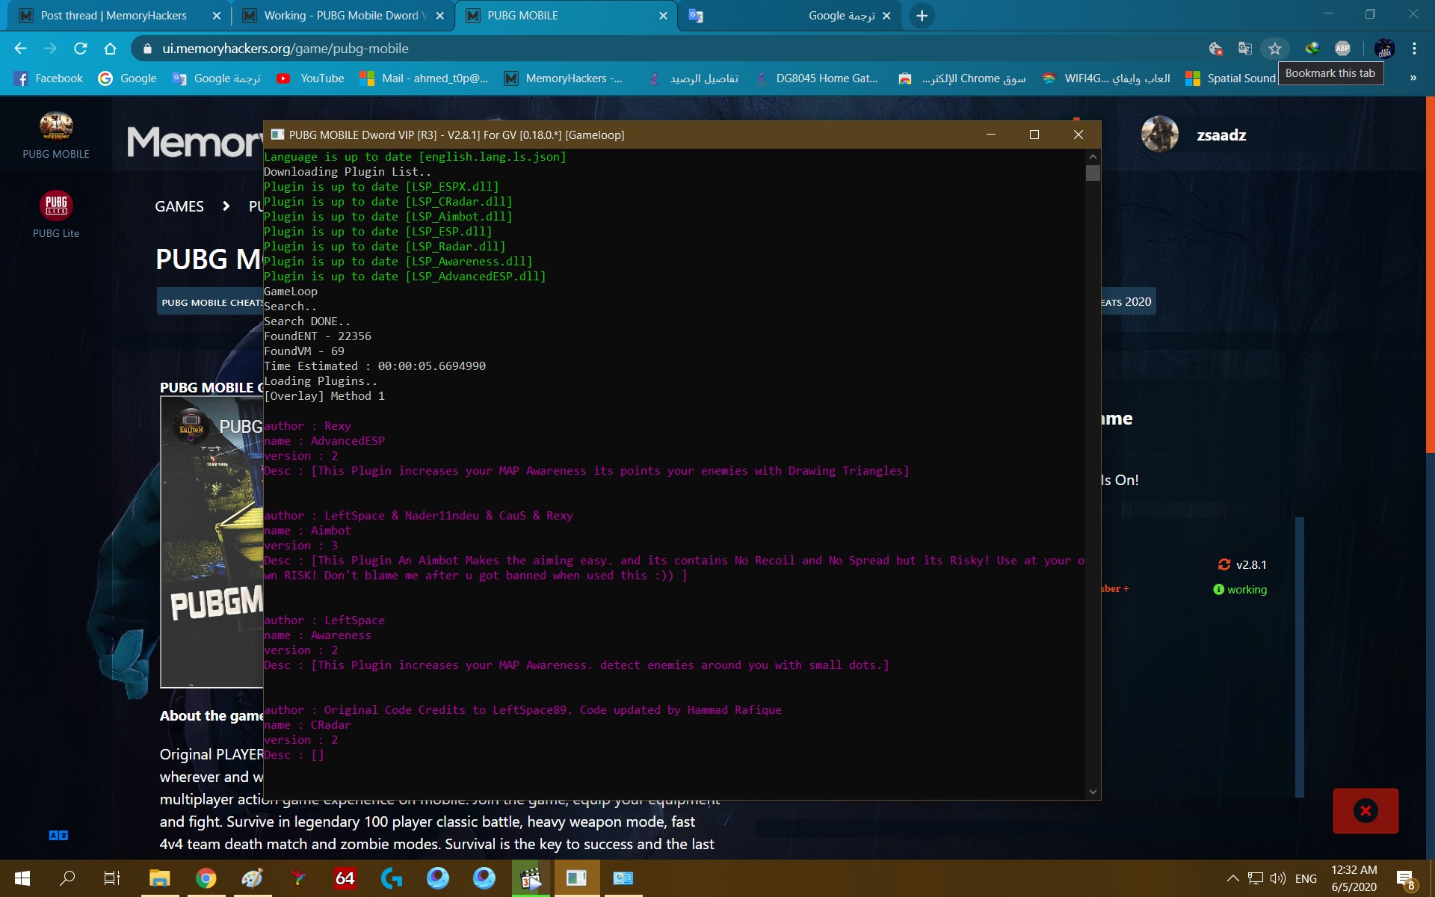Click the '[Overlay] Method 1' console line

(324, 396)
